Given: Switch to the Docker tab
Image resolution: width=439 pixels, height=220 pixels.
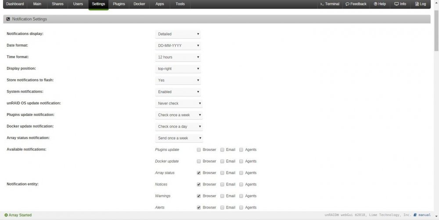Looking at the screenshot, I should (x=139, y=4).
